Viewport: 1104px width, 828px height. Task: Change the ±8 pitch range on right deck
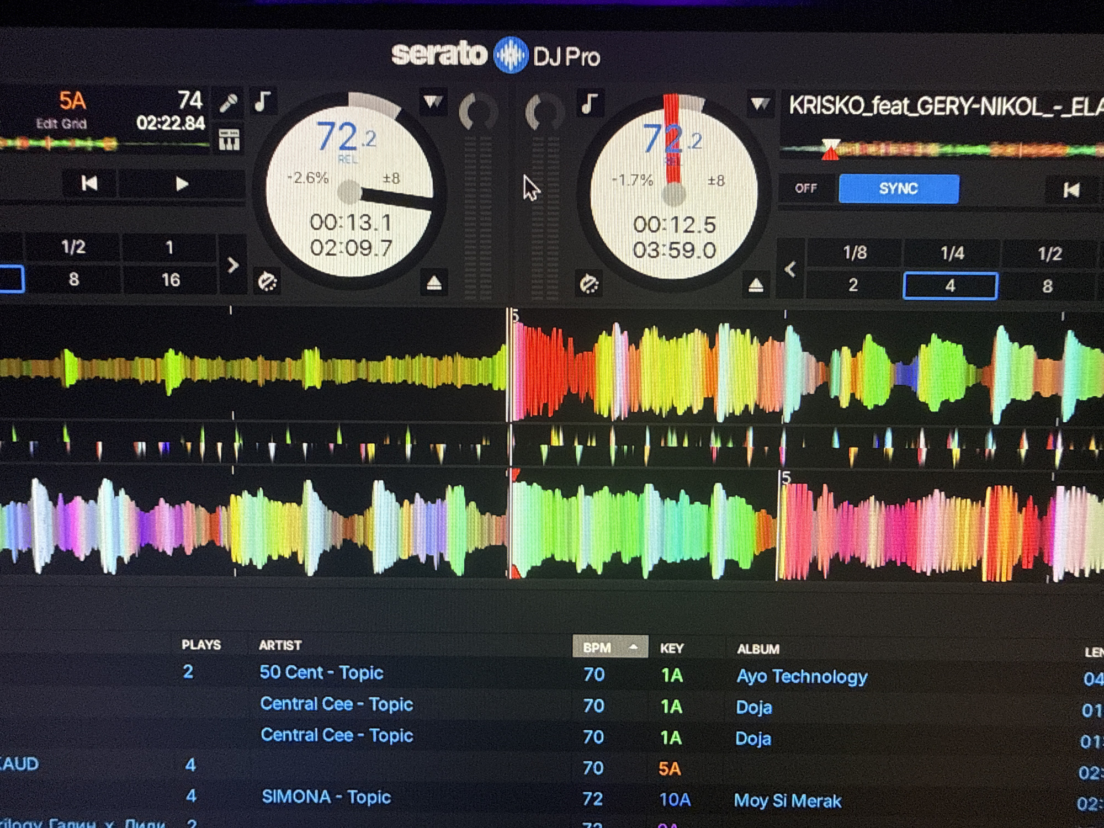click(716, 181)
